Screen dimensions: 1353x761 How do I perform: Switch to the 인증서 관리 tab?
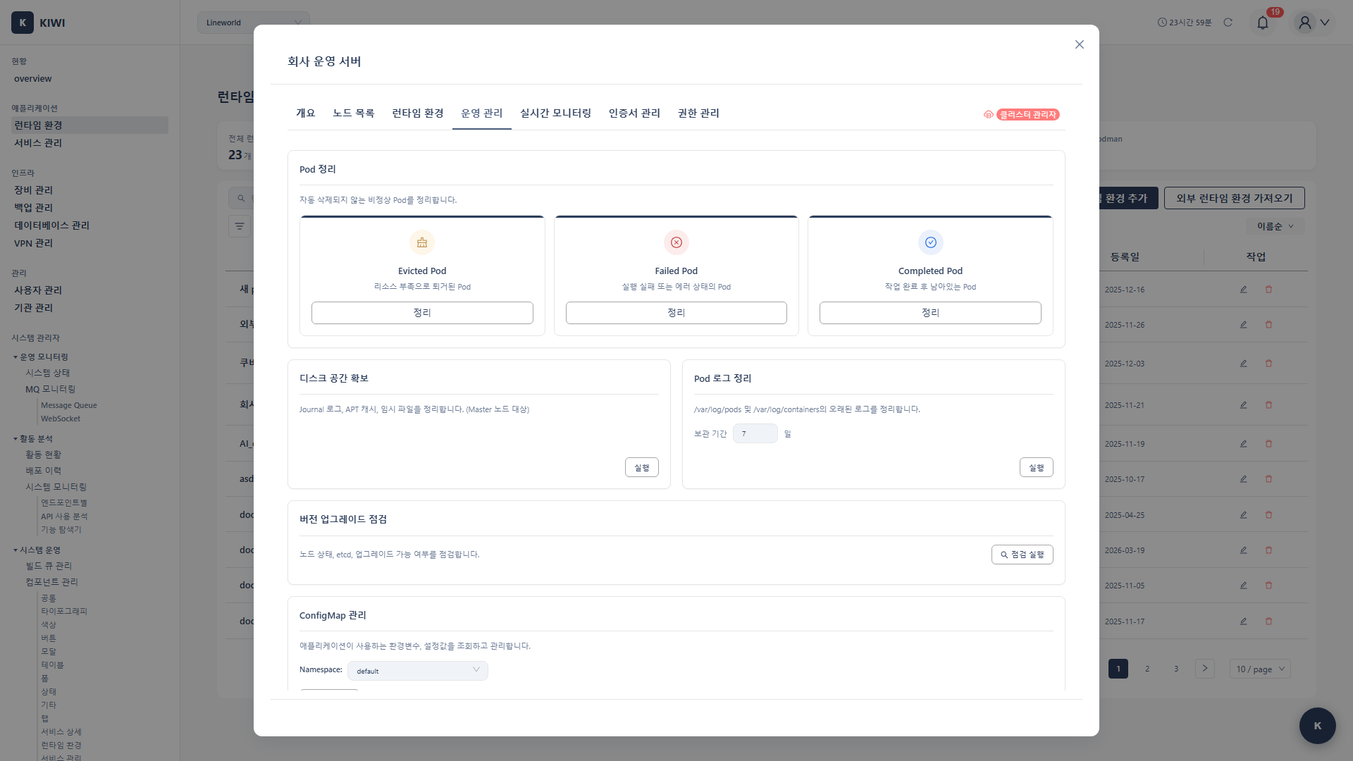click(x=634, y=113)
